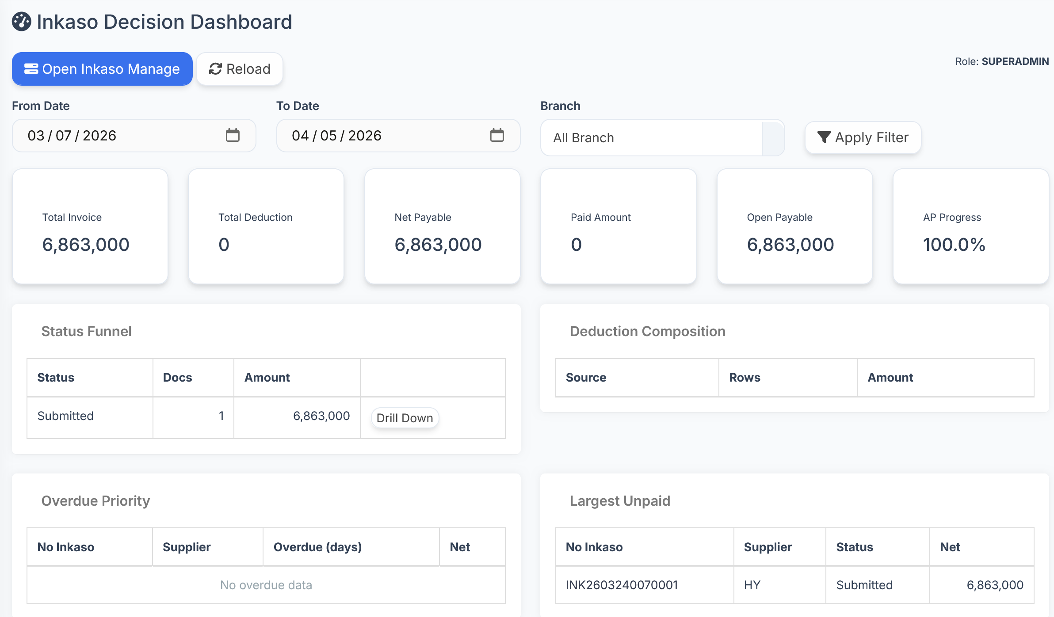Click the Drill Down button for Submitted status
The width and height of the screenshot is (1054, 617).
405,417
